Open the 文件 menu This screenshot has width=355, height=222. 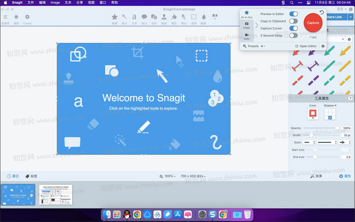point(31,3)
